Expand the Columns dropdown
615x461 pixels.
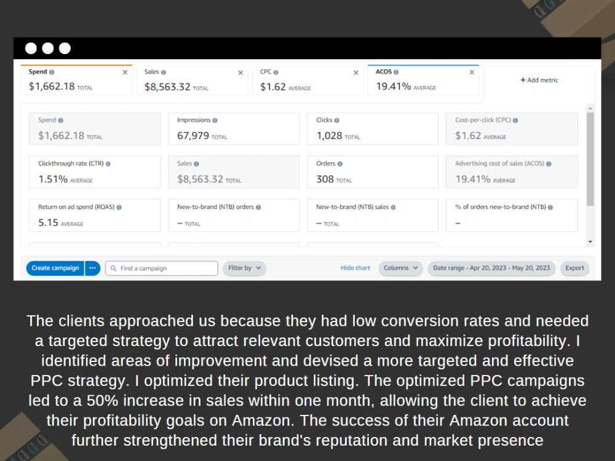[400, 268]
